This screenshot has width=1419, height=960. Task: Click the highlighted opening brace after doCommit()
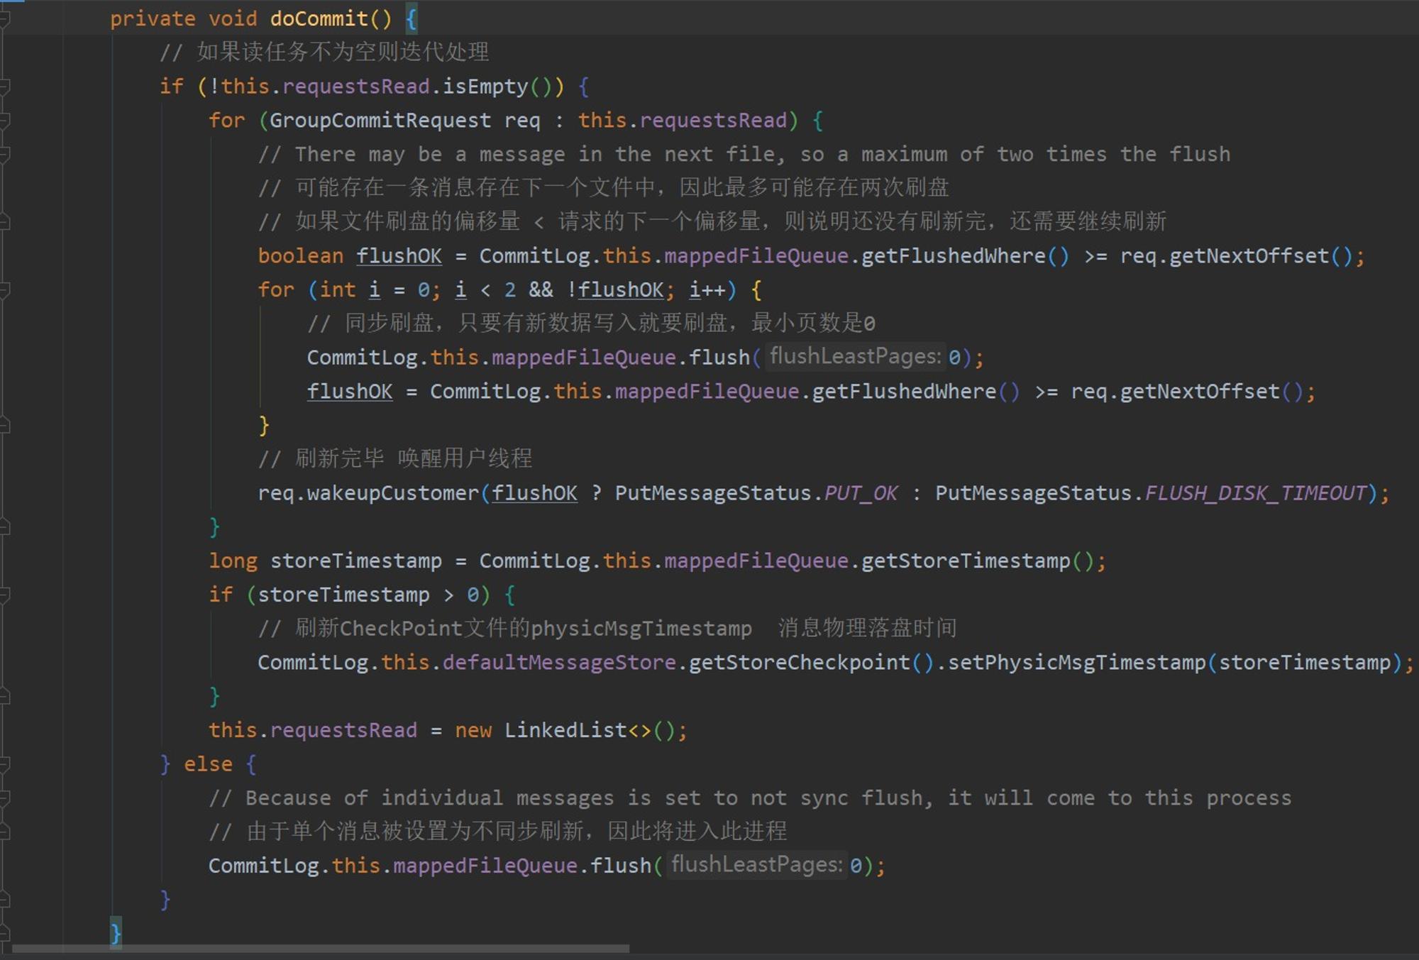pyautogui.click(x=412, y=19)
